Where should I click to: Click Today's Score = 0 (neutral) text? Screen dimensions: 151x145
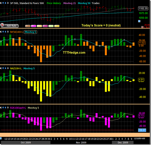[101, 25]
